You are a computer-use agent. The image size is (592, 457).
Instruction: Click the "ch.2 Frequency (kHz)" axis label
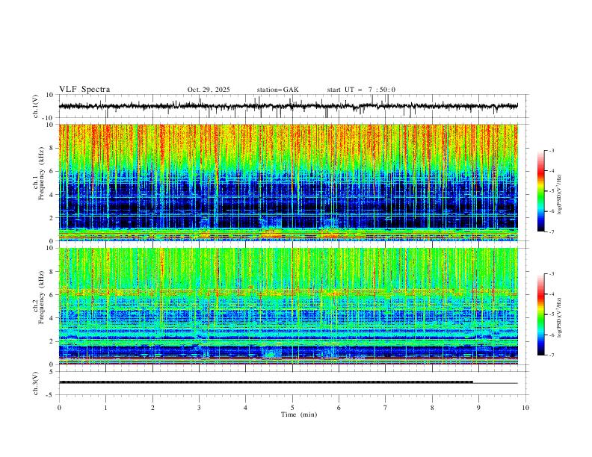39,297
